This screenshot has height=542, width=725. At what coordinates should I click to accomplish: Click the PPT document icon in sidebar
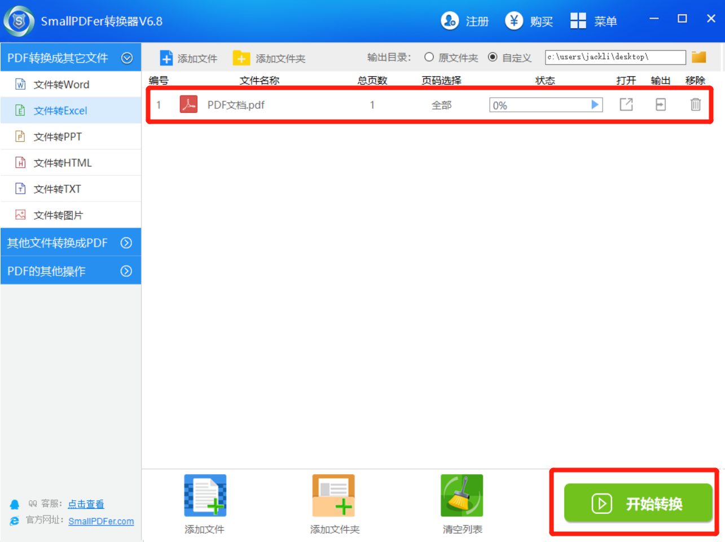click(20, 136)
